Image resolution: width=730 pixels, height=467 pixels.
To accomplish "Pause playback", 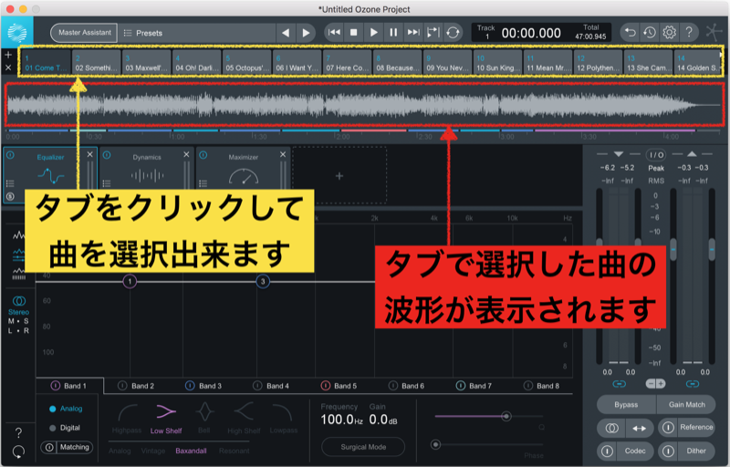I will [393, 33].
